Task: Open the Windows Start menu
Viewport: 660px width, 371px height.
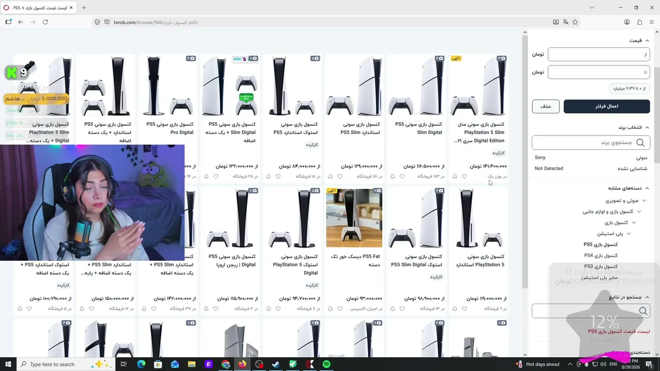Action: 8,364
